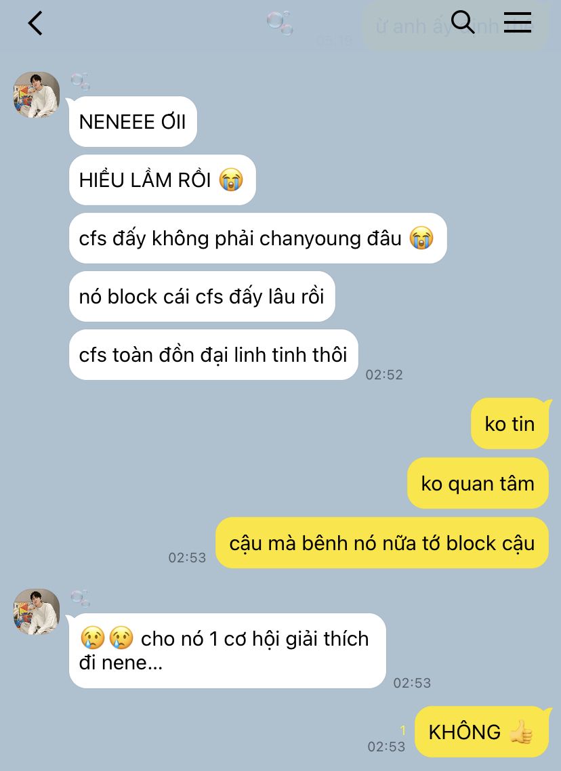
Task: Tap crying emoji in HIỂU LẦM RỒI bubble
Action: pos(231,180)
